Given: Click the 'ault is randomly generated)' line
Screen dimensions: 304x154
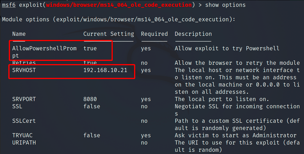Looking at the screenshot, I should point(220,128).
